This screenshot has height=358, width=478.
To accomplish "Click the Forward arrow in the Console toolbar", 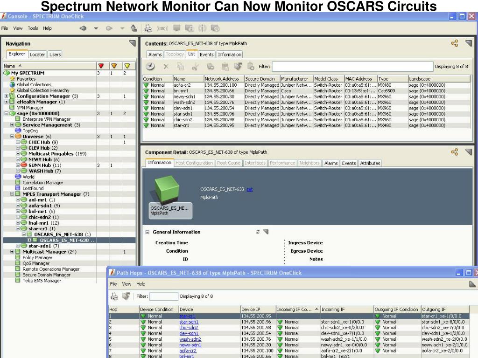I will [109, 28].
